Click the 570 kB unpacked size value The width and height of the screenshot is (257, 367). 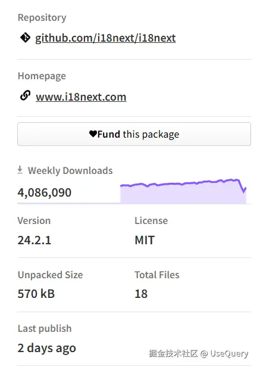[x=36, y=294]
